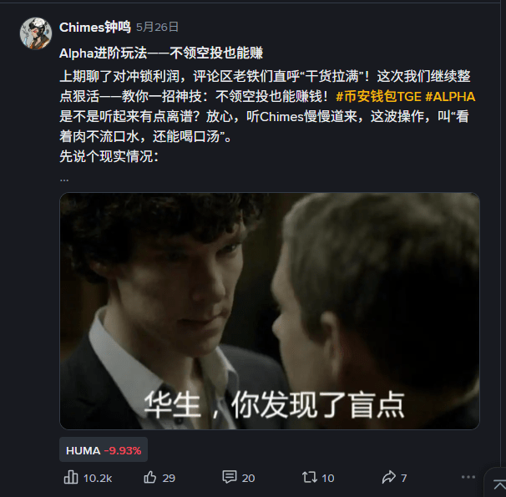506x497 pixels.
Task: Open the HUMA -9.93% coin tag
Action: pyautogui.click(x=104, y=450)
